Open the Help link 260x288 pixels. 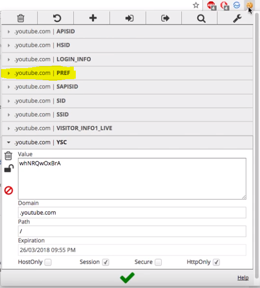pos(243,277)
